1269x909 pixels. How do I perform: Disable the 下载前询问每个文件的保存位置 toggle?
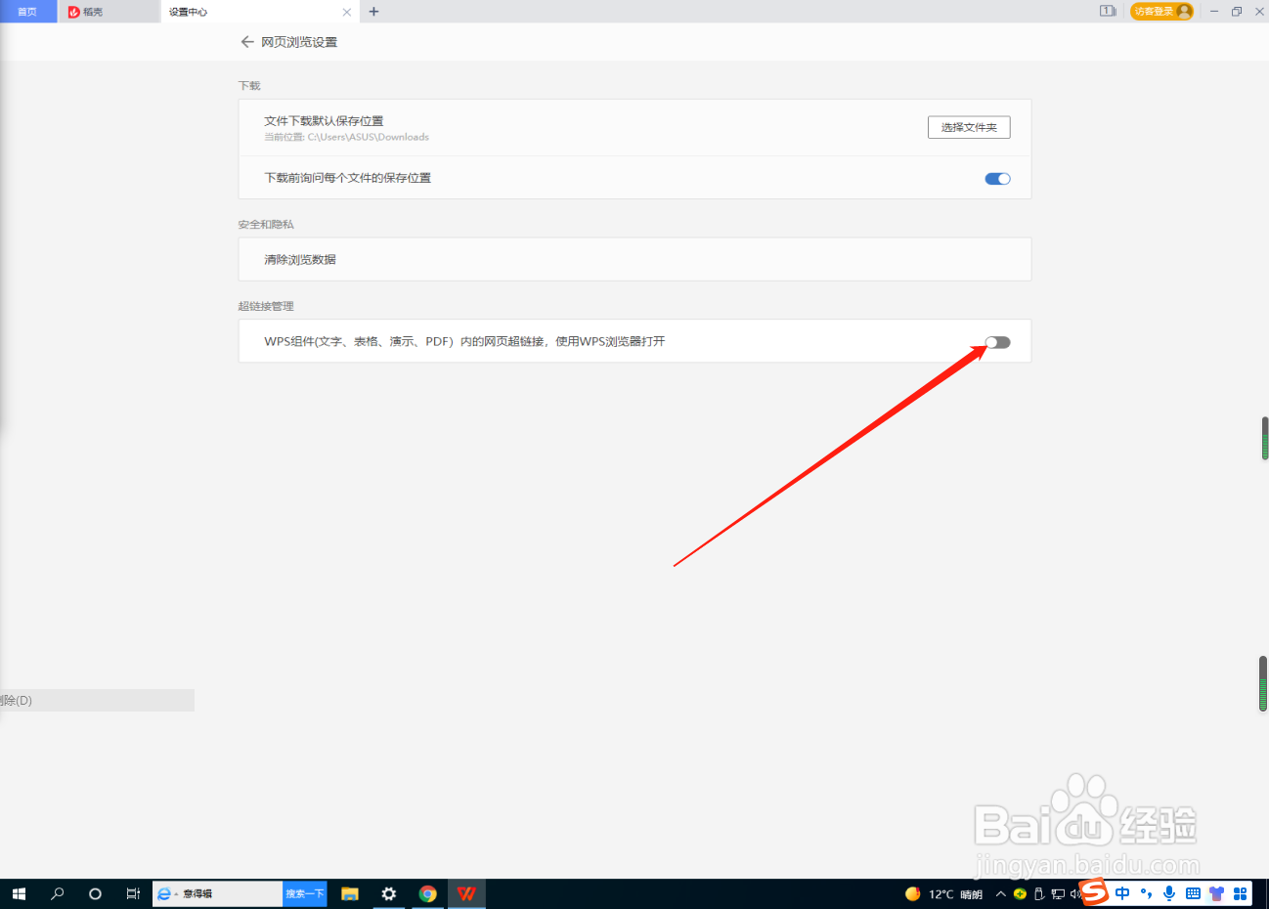(997, 178)
